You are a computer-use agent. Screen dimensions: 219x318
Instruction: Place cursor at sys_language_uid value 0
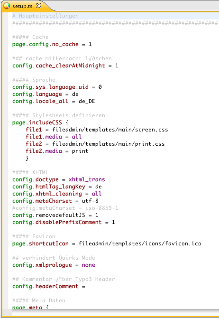click(100, 87)
